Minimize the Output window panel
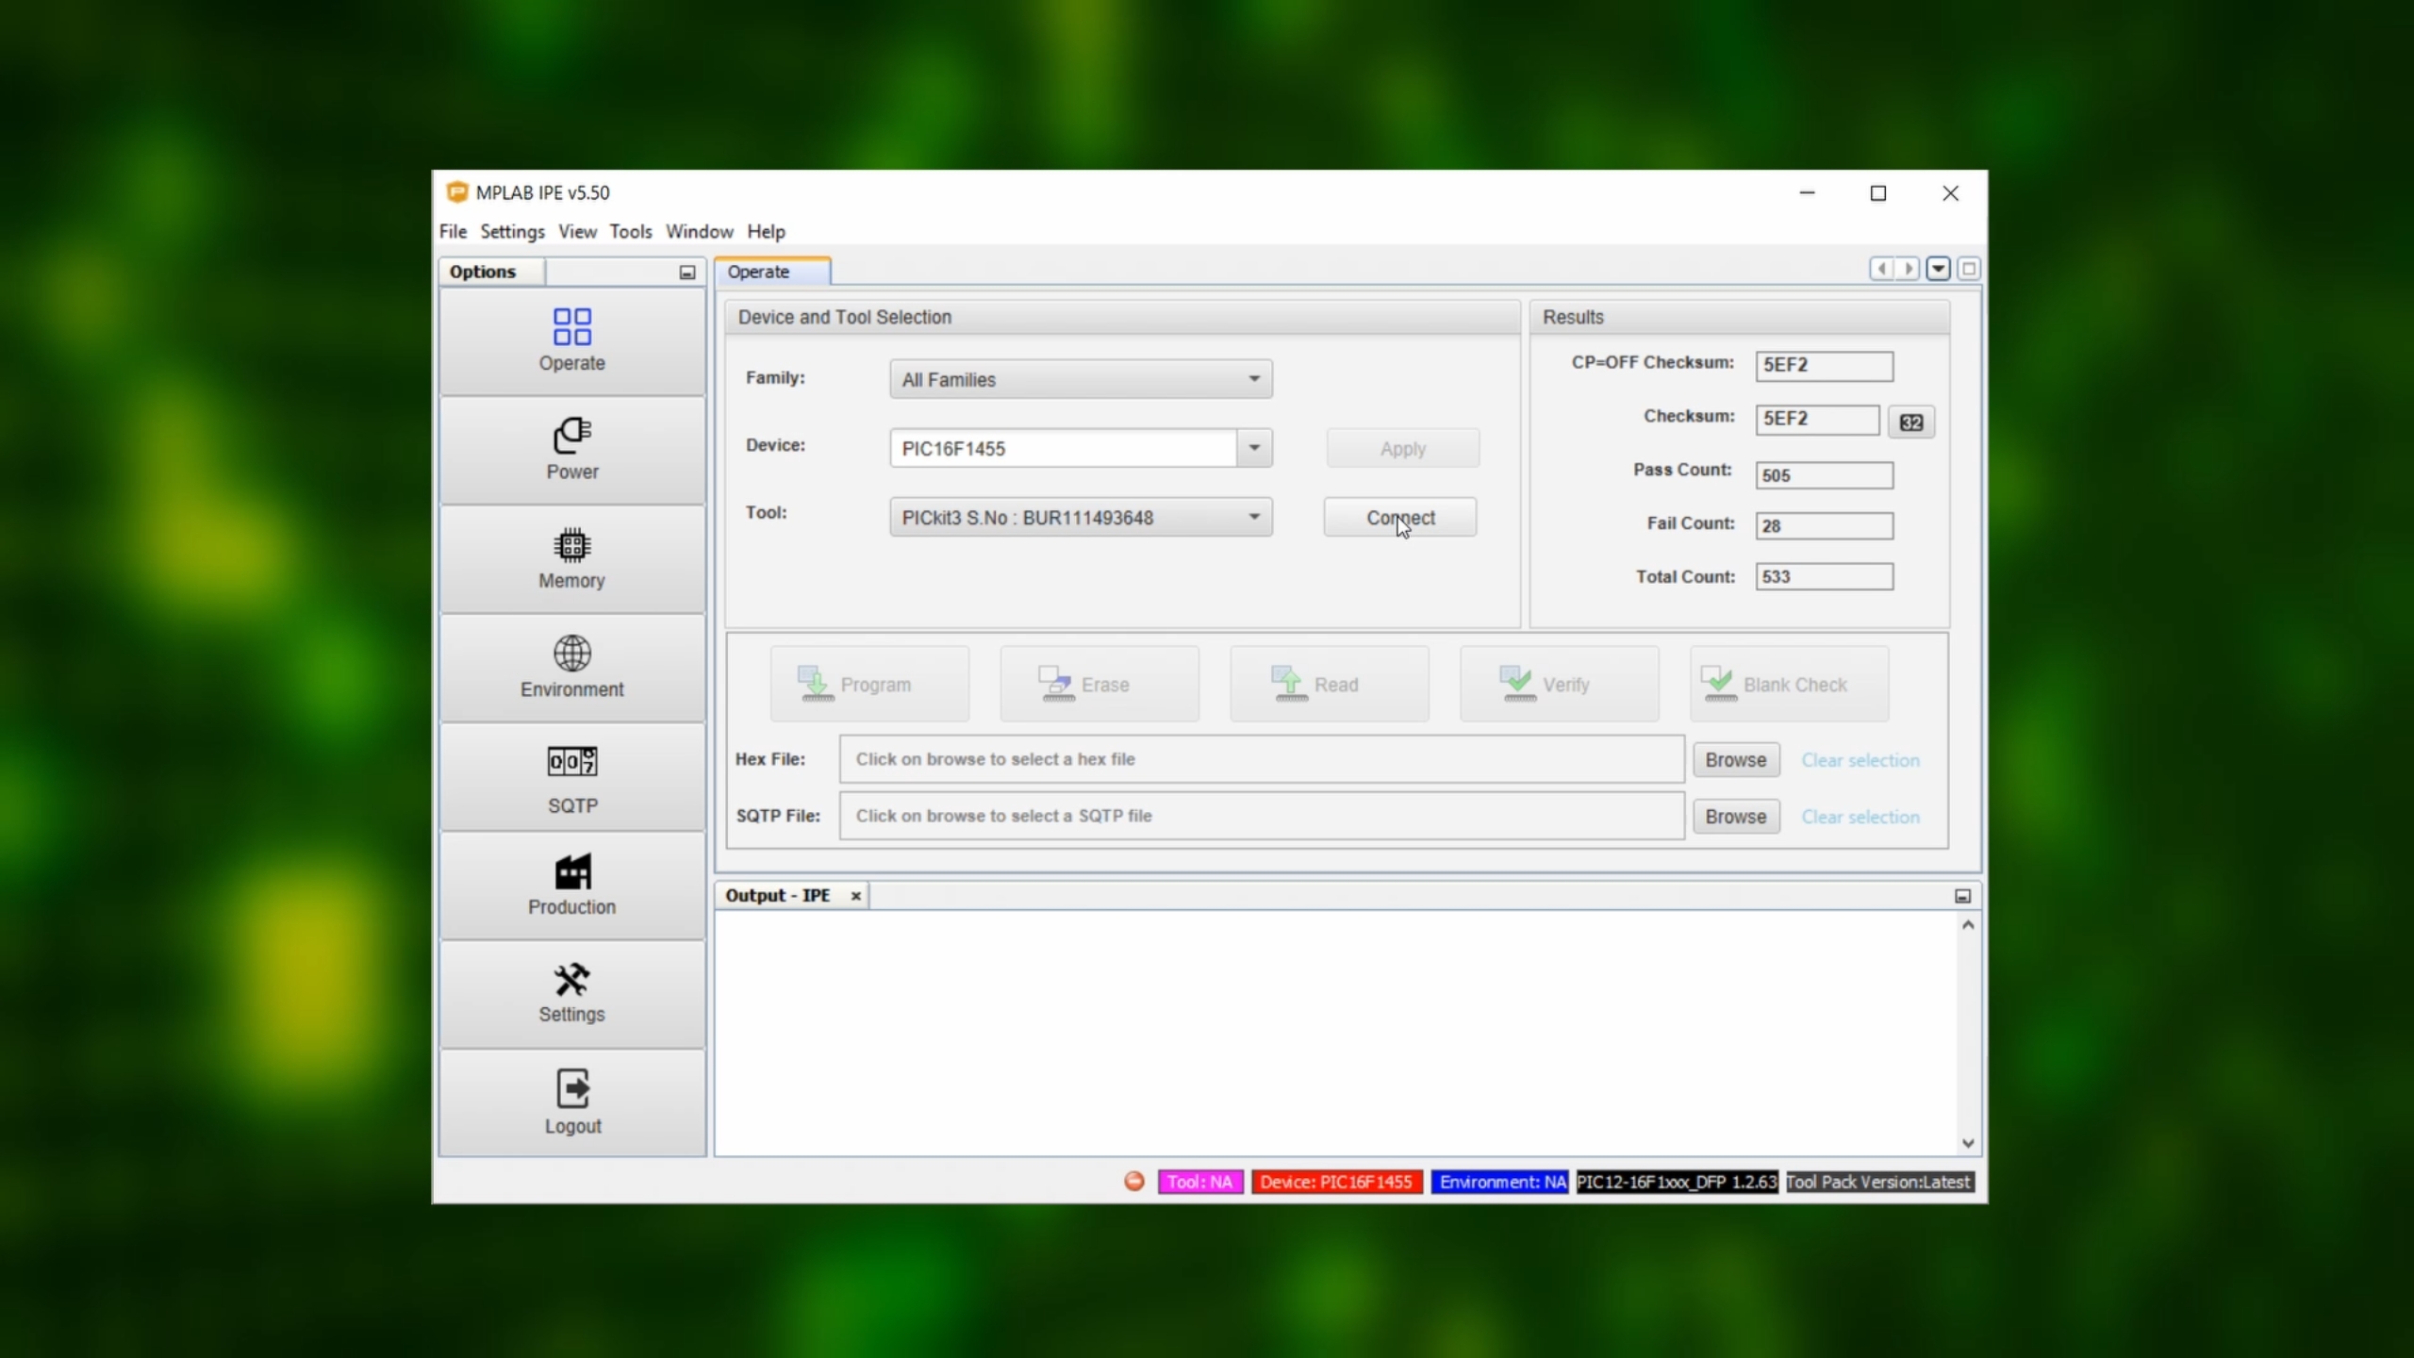Viewport: 2414px width, 1358px height. (1962, 896)
